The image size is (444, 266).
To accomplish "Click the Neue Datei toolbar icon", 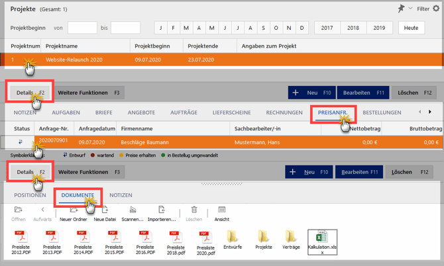I will [x=104, y=210].
